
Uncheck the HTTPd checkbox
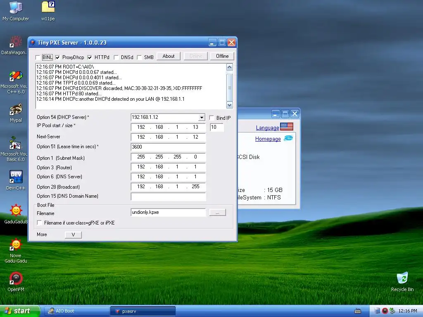(x=90, y=57)
